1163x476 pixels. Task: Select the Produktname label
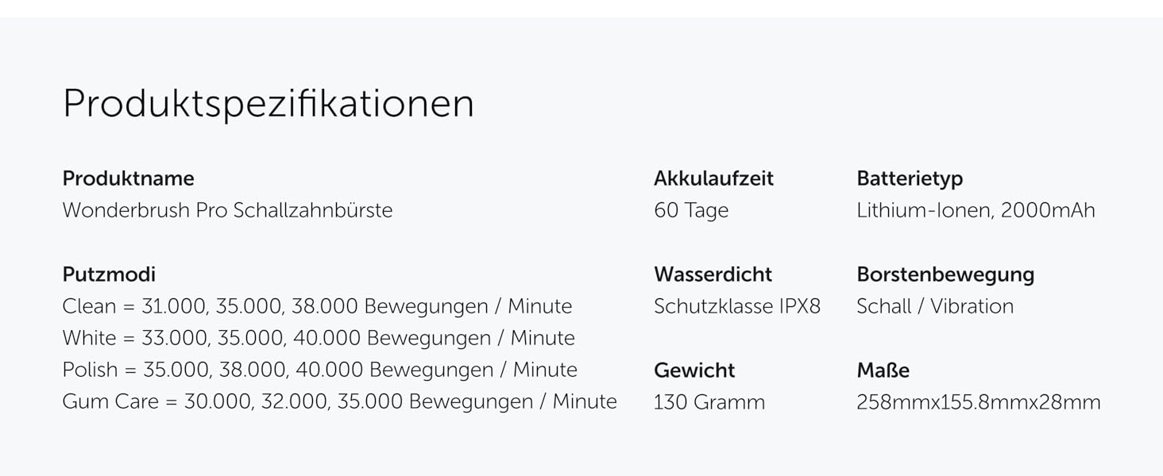128,178
